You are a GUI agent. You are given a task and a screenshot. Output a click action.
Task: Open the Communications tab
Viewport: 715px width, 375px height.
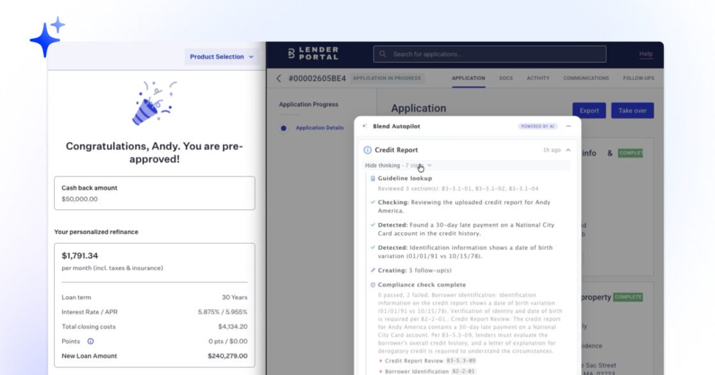point(586,78)
